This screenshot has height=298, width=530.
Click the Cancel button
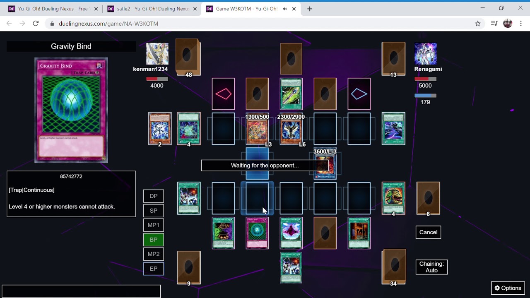click(x=428, y=232)
